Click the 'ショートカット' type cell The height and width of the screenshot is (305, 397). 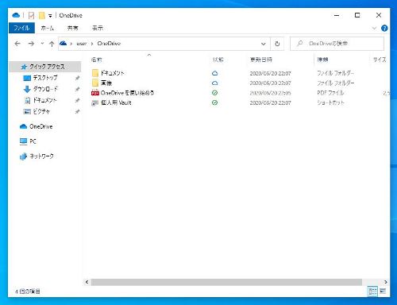331,102
